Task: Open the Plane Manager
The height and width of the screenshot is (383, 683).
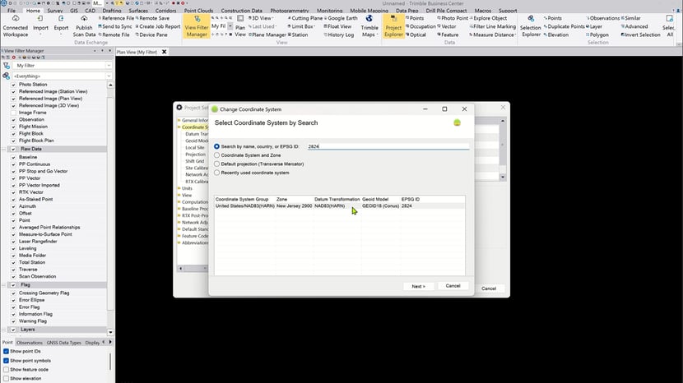Action: pyautogui.click(x=267, y=35)
